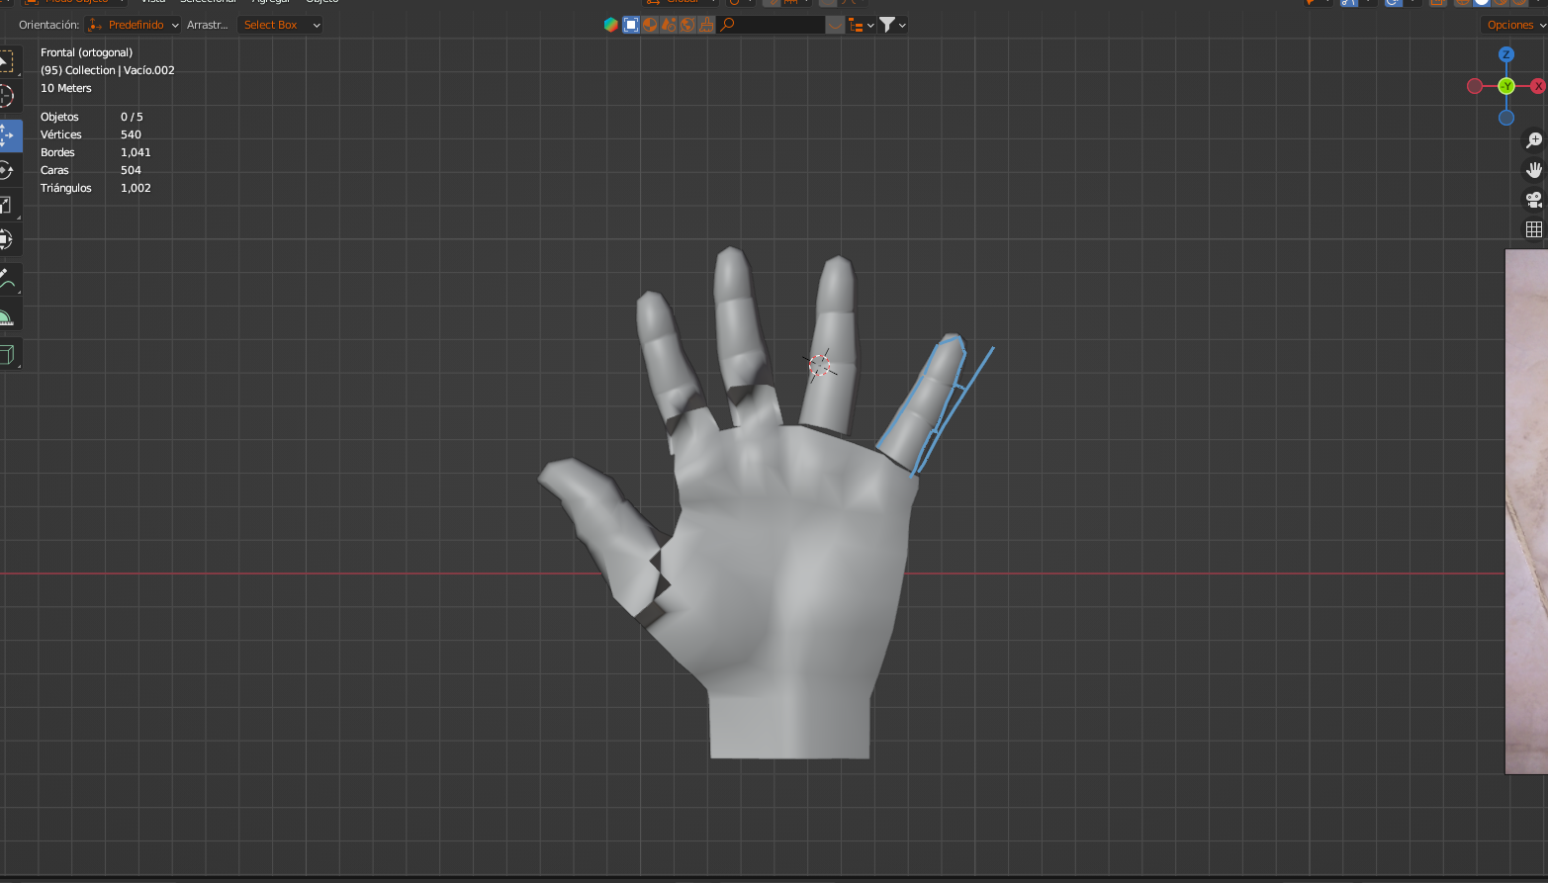Click the red X axis gizmo ball
The height and width of the screenshot is (883, 1548).
1538,87
